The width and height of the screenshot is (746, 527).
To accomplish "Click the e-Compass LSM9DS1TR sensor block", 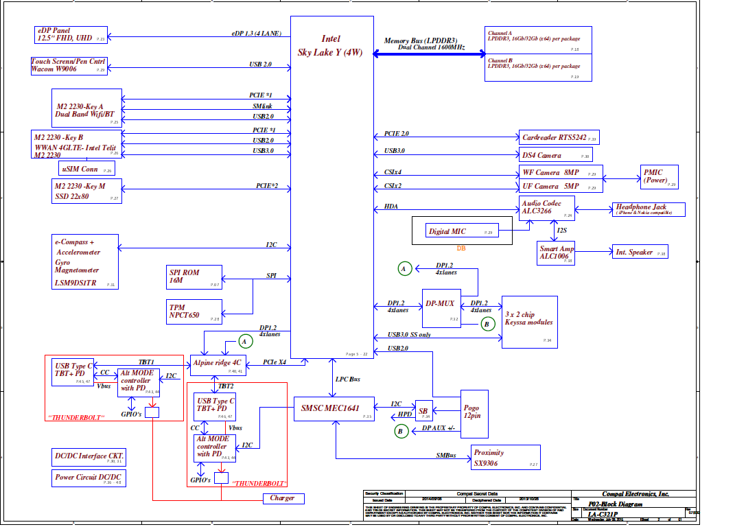I will (x=84, y=261).
